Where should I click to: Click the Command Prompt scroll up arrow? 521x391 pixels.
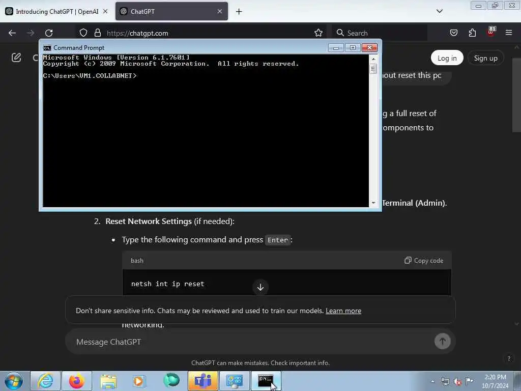(x=373, y=59)
